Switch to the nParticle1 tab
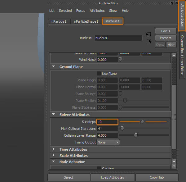This screenshot has height=182, width=186. tap(59, 21)
